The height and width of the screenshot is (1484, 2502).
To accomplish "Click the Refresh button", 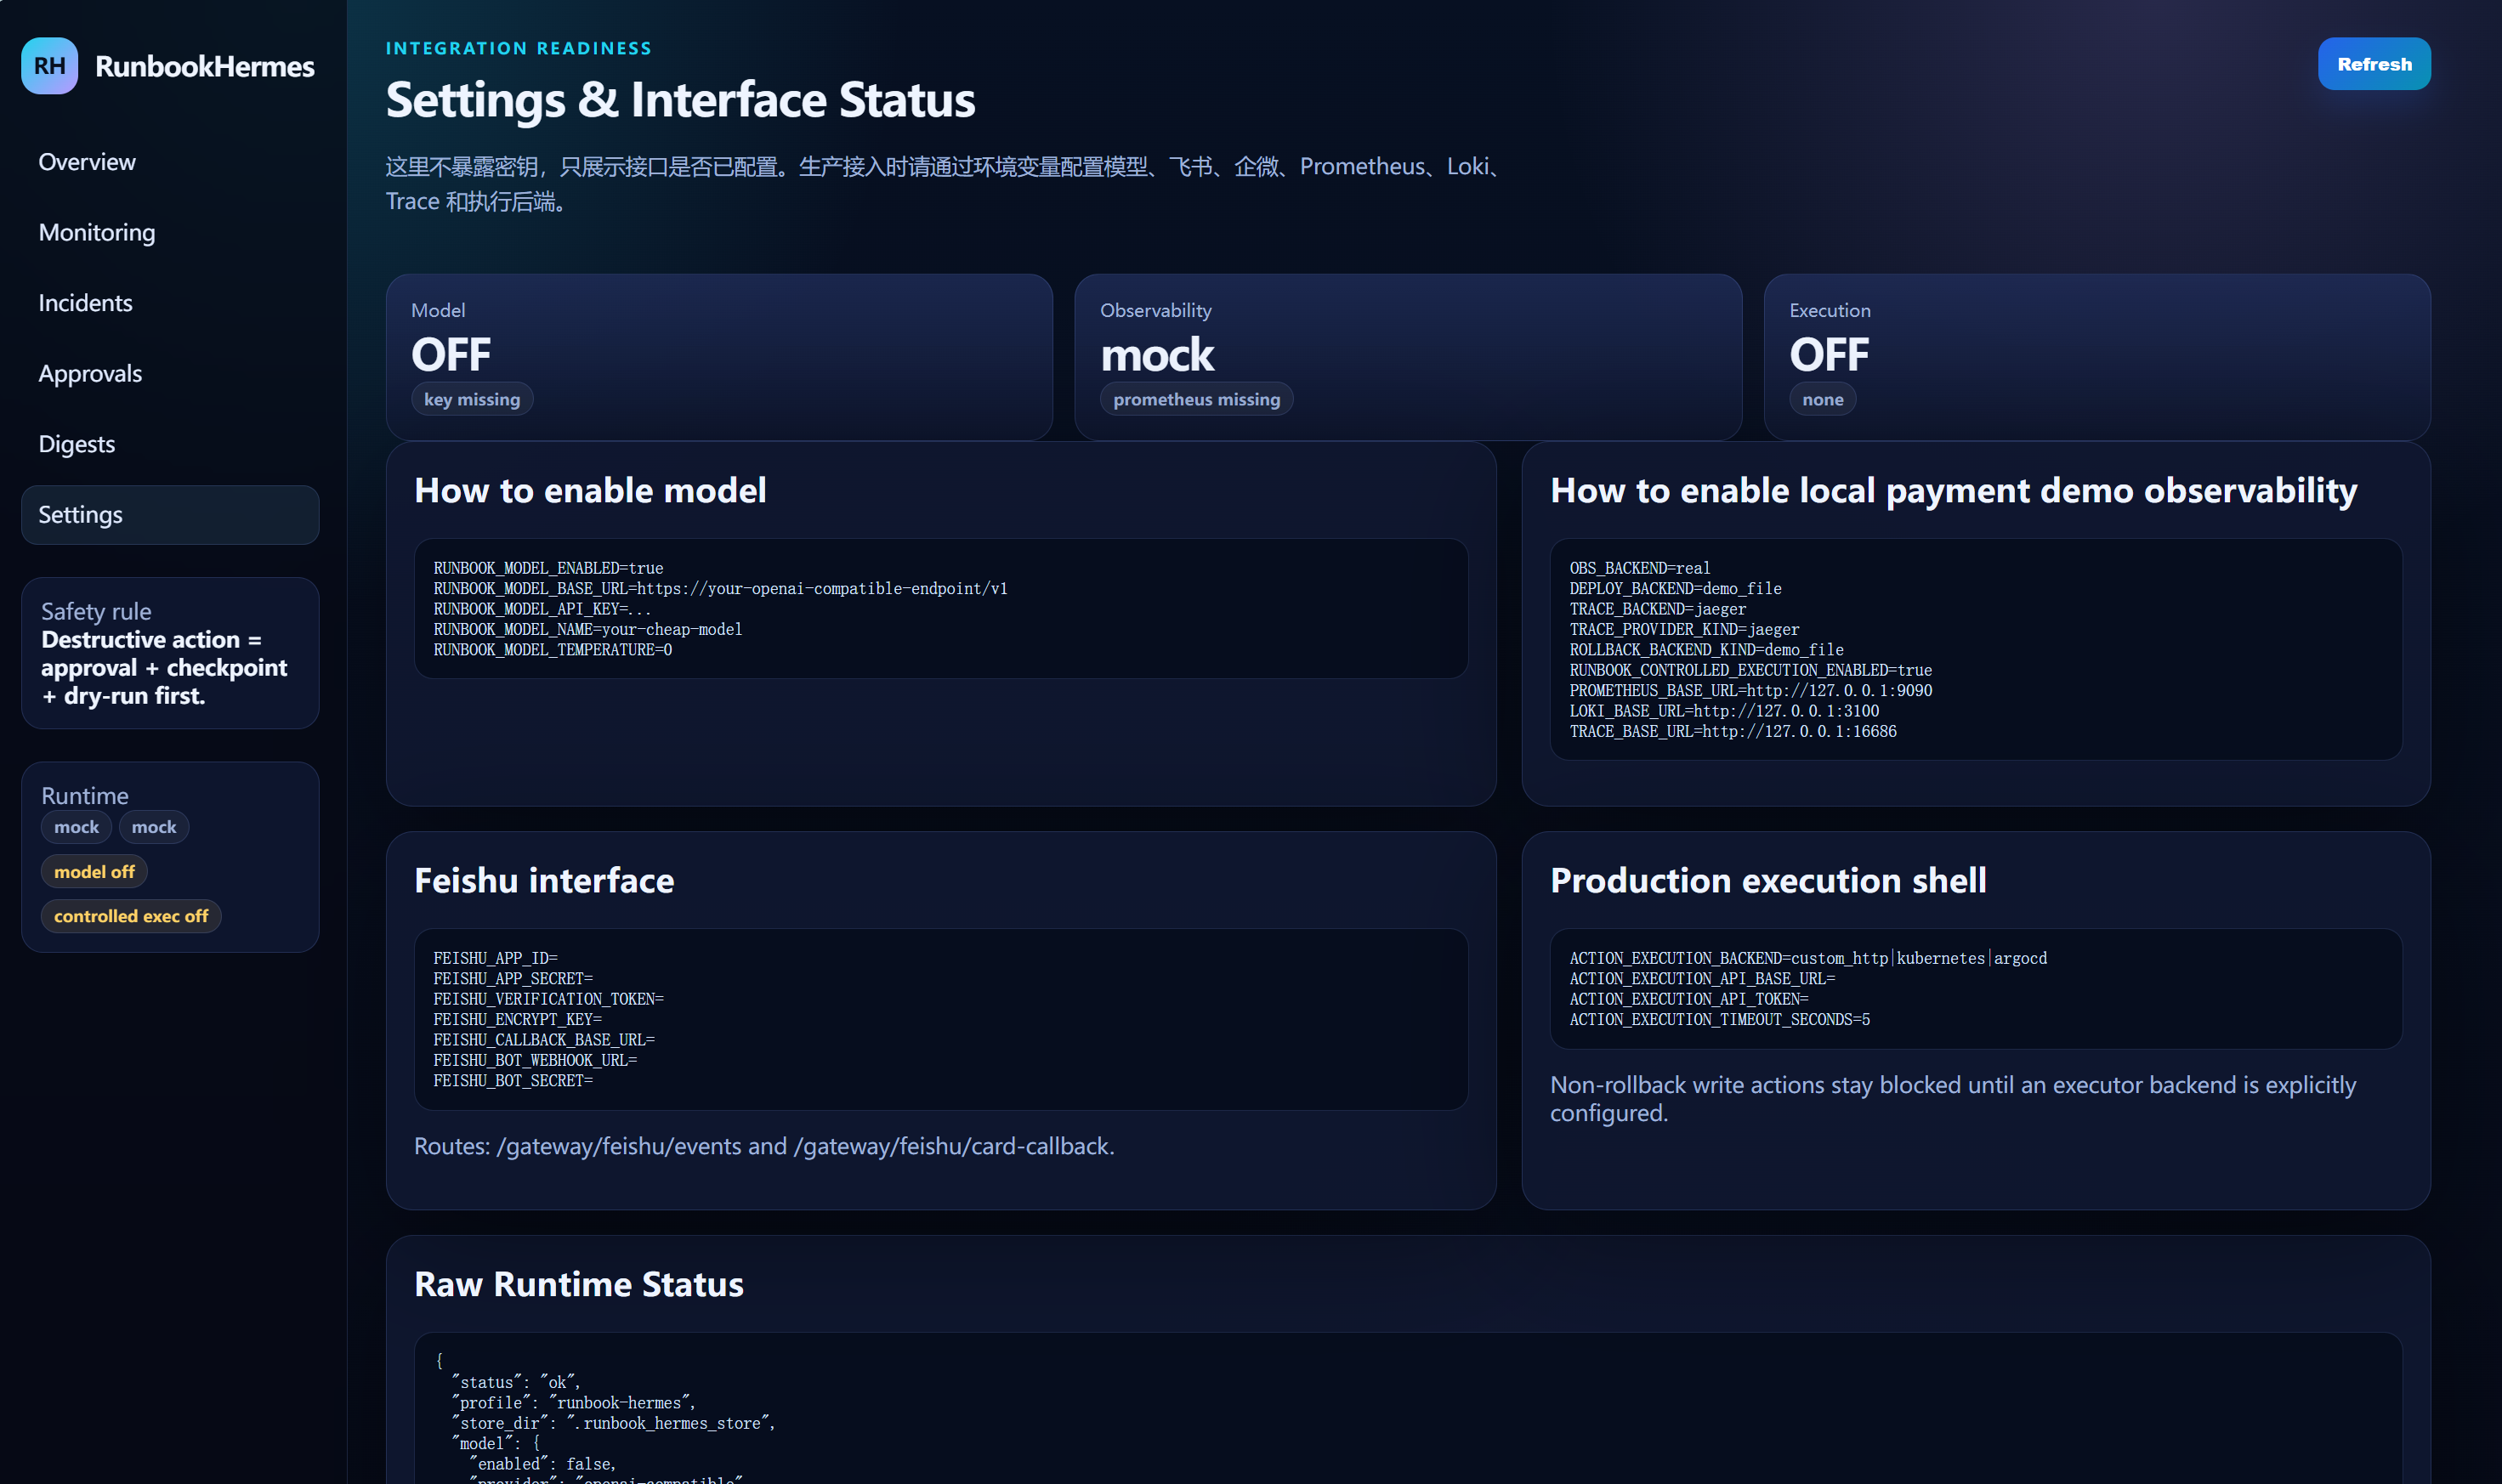I will point(2374,64).
